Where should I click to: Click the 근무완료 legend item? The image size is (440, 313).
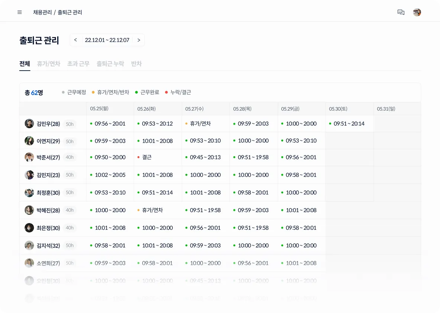[147, 92]
